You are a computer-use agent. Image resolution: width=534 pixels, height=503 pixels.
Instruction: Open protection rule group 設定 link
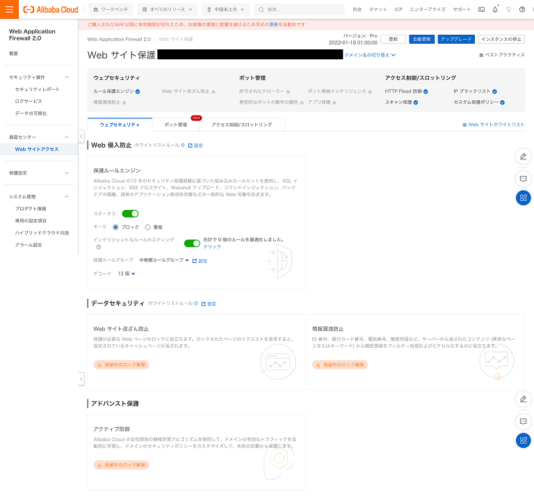[x=200, y=261]
